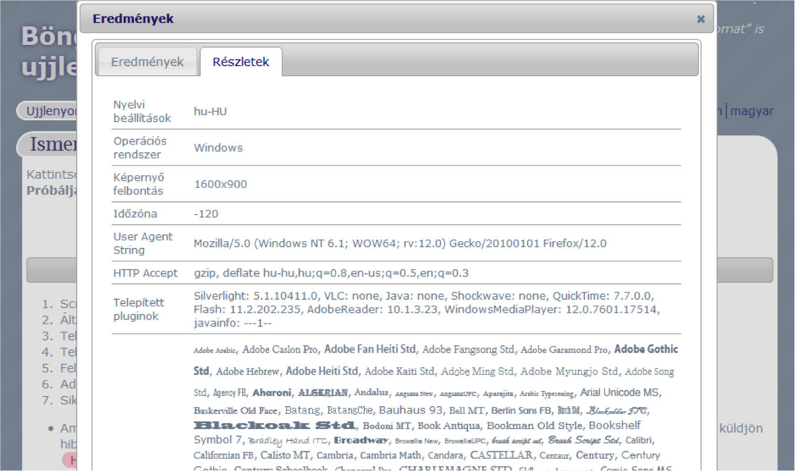Click the magyar language link
Viewport: 795px width, 471px height.
[x=752, y=111]
